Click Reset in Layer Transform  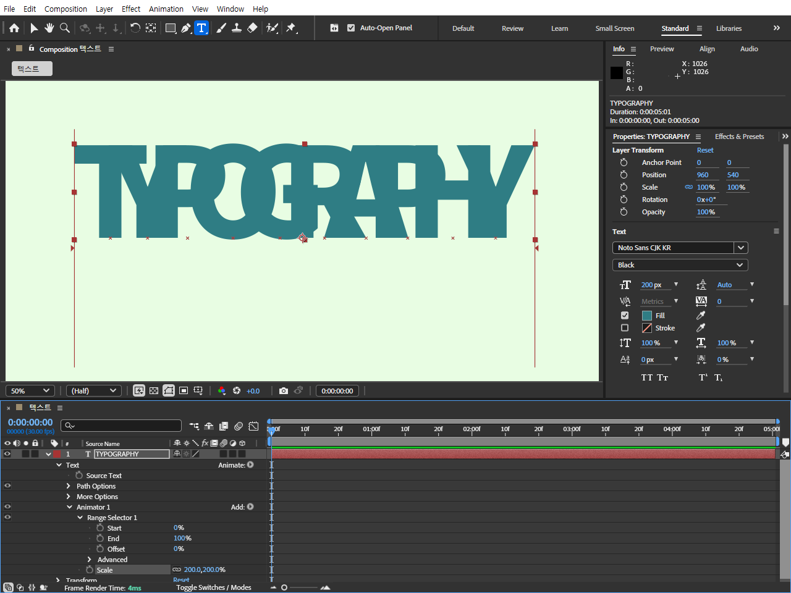tap(705, 150)
